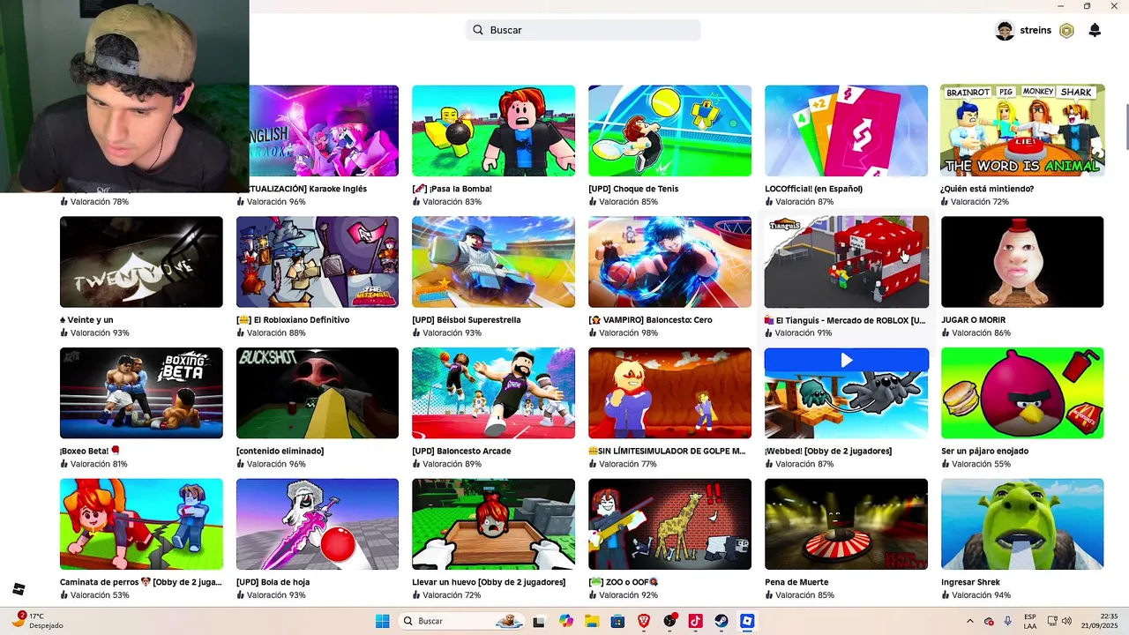Open the Baloncesto Arcade thumbnail
Screen dimensions: 1129x635
(493, 393)
